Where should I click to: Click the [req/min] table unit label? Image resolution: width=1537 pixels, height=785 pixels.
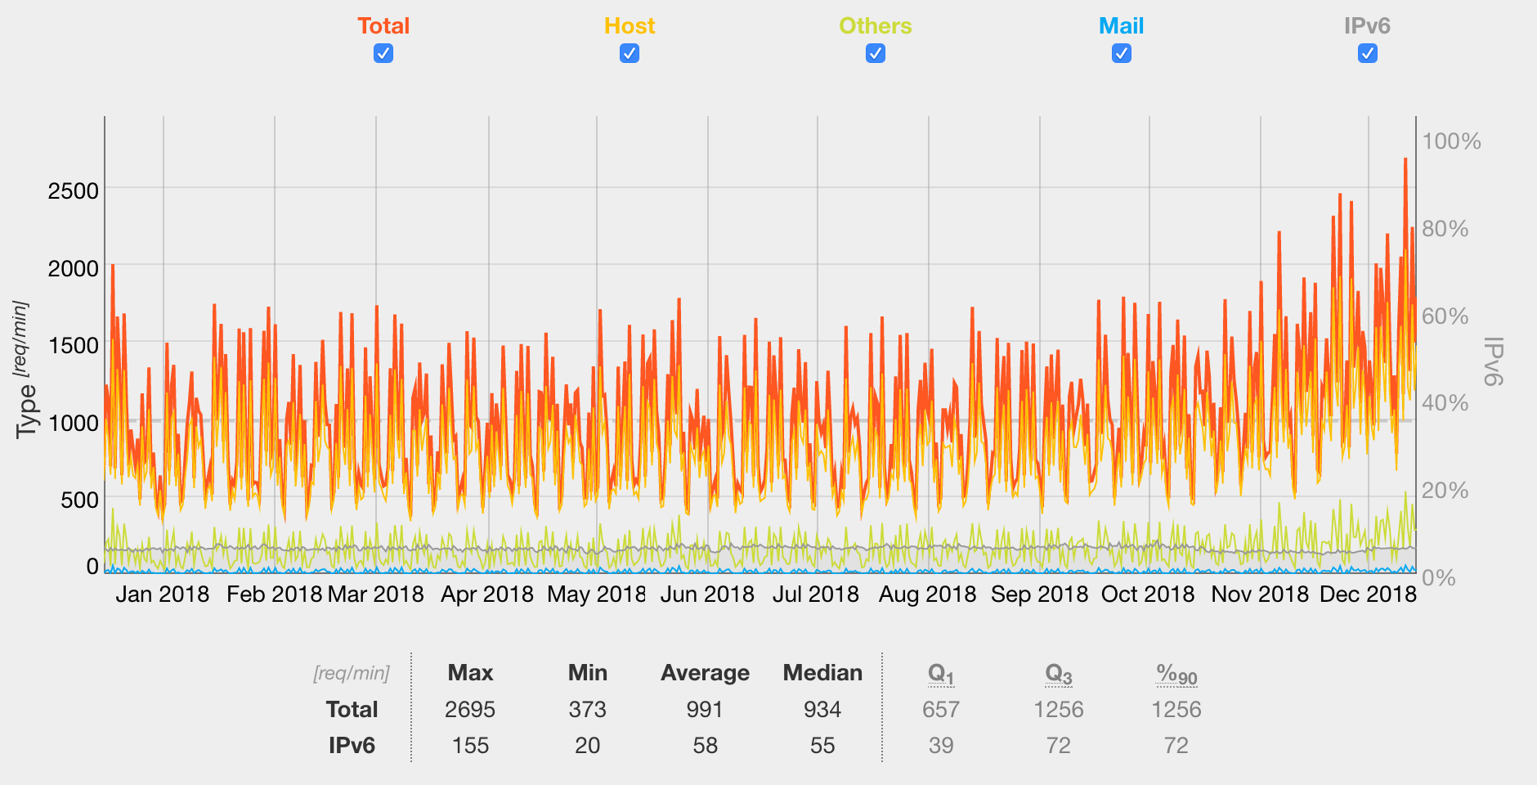pos(352,673)
